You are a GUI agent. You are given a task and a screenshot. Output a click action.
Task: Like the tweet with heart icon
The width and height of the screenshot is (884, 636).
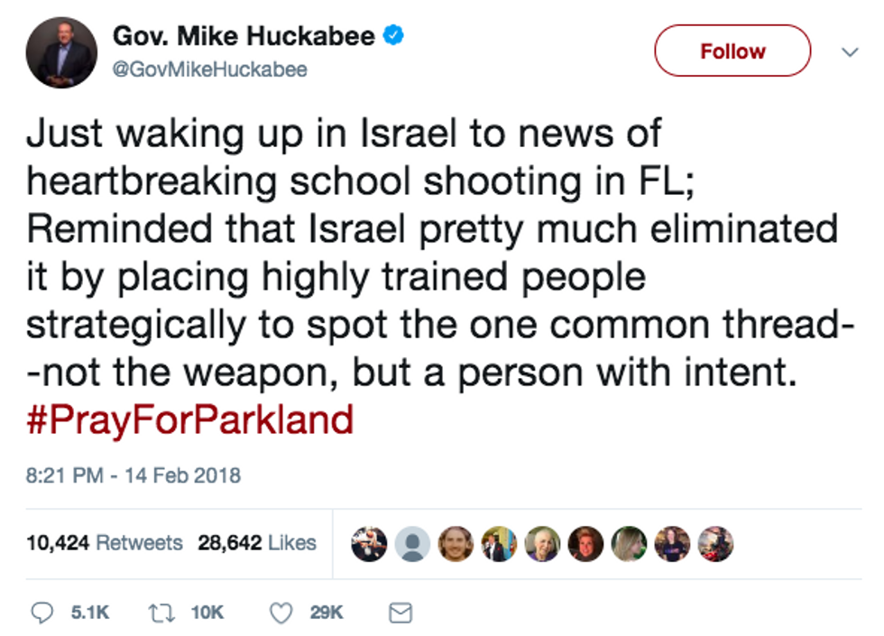tap(281, 613)
